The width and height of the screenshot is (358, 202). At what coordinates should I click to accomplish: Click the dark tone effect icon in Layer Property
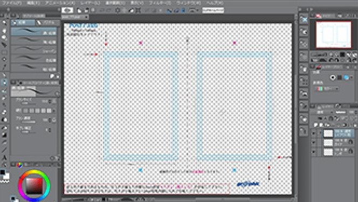340,78
